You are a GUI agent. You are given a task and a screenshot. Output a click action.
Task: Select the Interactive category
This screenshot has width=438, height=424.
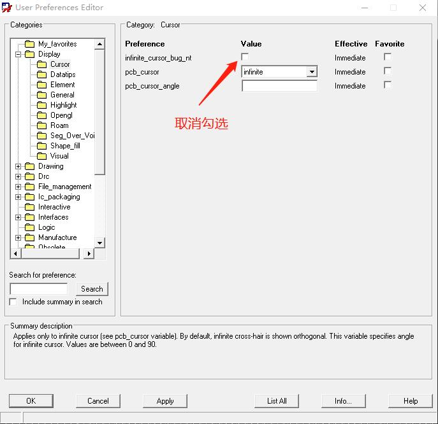click(54, 207)
